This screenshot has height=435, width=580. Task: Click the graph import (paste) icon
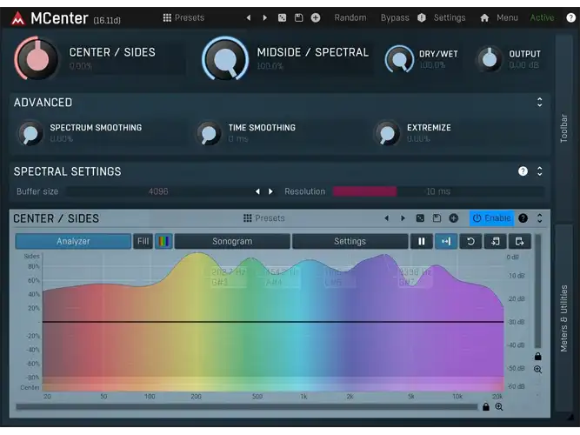click(x=495, y=241)
